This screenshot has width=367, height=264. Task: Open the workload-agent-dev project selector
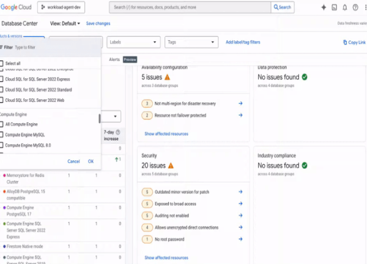click(61, 7)
